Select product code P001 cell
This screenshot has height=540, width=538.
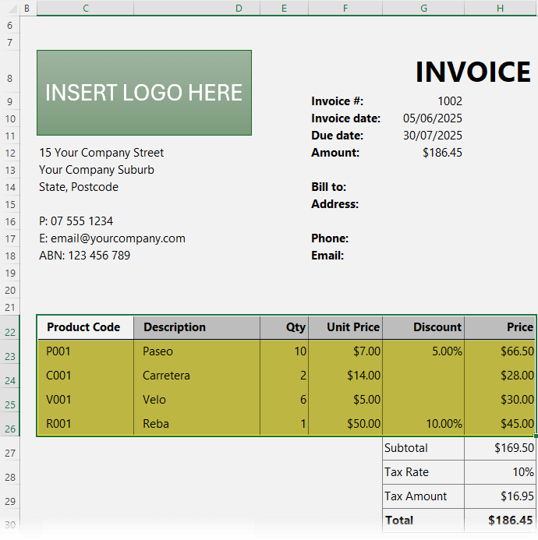86,351
